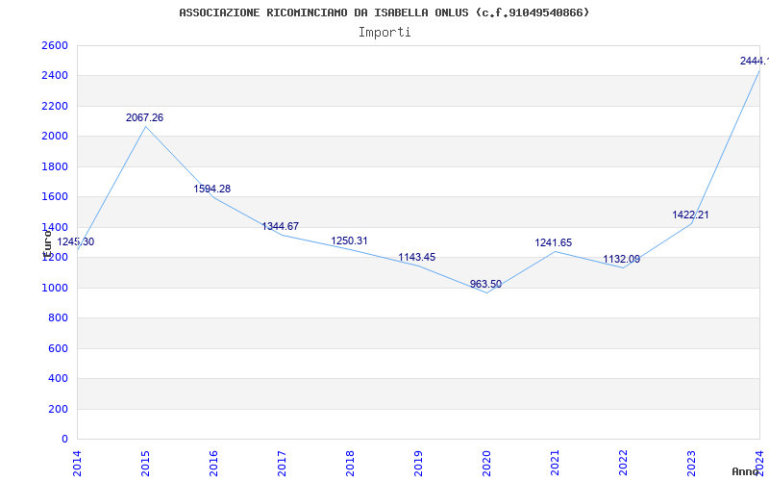Click y-axis value 2600
This screenshot has height=481, width=769.
coord(55,45)
